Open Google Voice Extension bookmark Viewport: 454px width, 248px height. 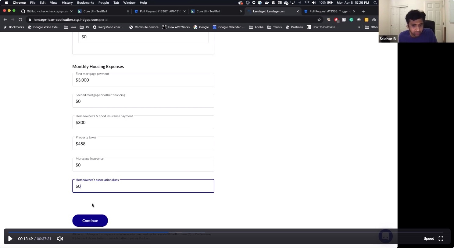pyautogui.click(x=44, y=27)
